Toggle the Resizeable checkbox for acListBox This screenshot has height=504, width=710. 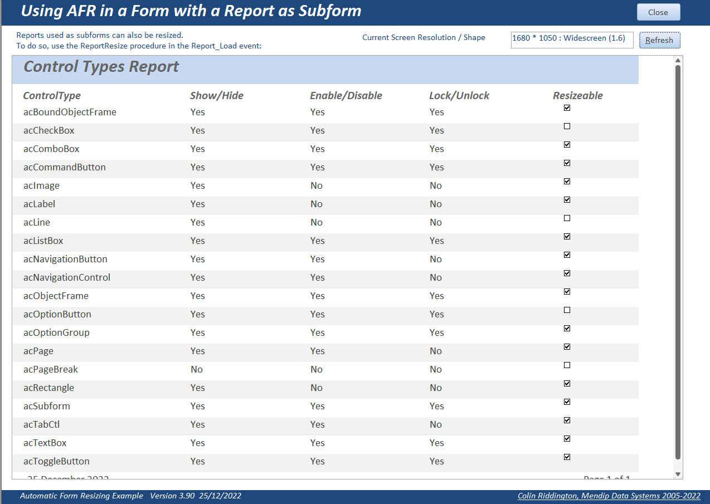click(x=567, y=237)
